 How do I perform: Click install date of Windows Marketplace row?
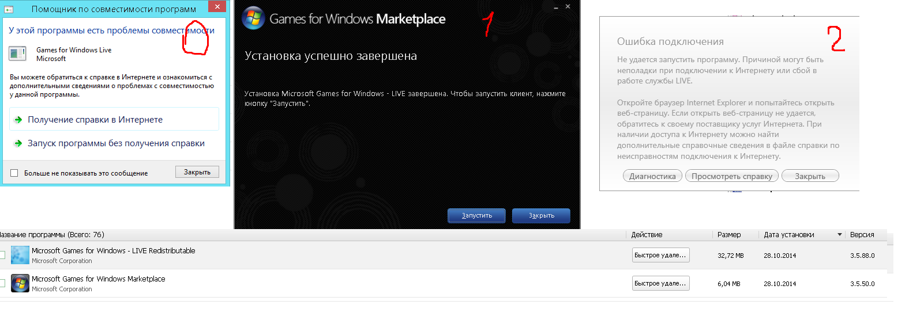coord(780,284)
